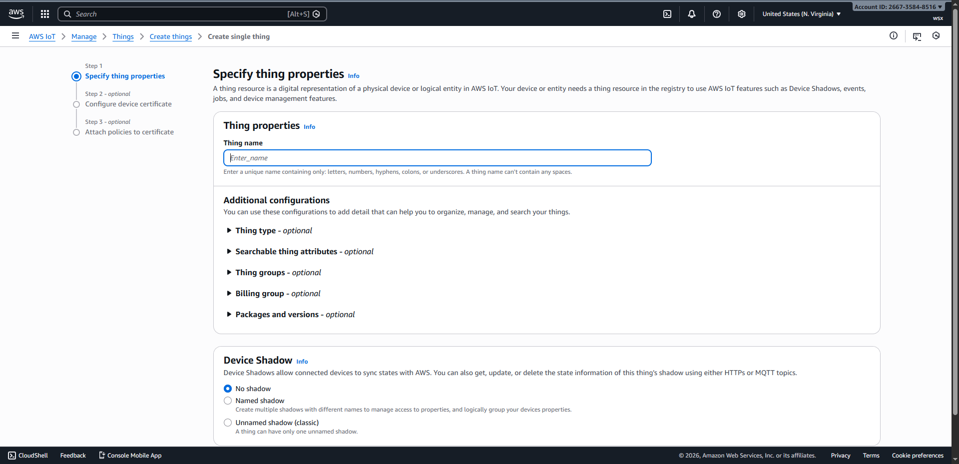Select Unnamed shadow (classic) radio option
This screenshot has height=464, width=959.
(228, 423)
